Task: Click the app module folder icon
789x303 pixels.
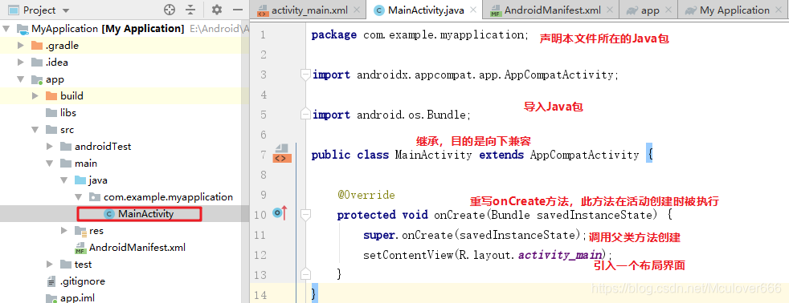Action: click(37, 79)
